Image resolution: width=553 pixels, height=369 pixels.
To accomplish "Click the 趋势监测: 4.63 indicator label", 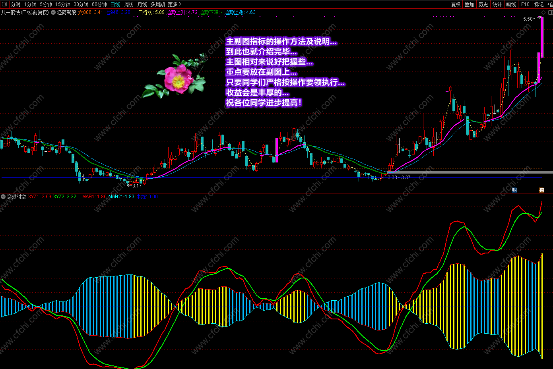I will tap(240, 12).
